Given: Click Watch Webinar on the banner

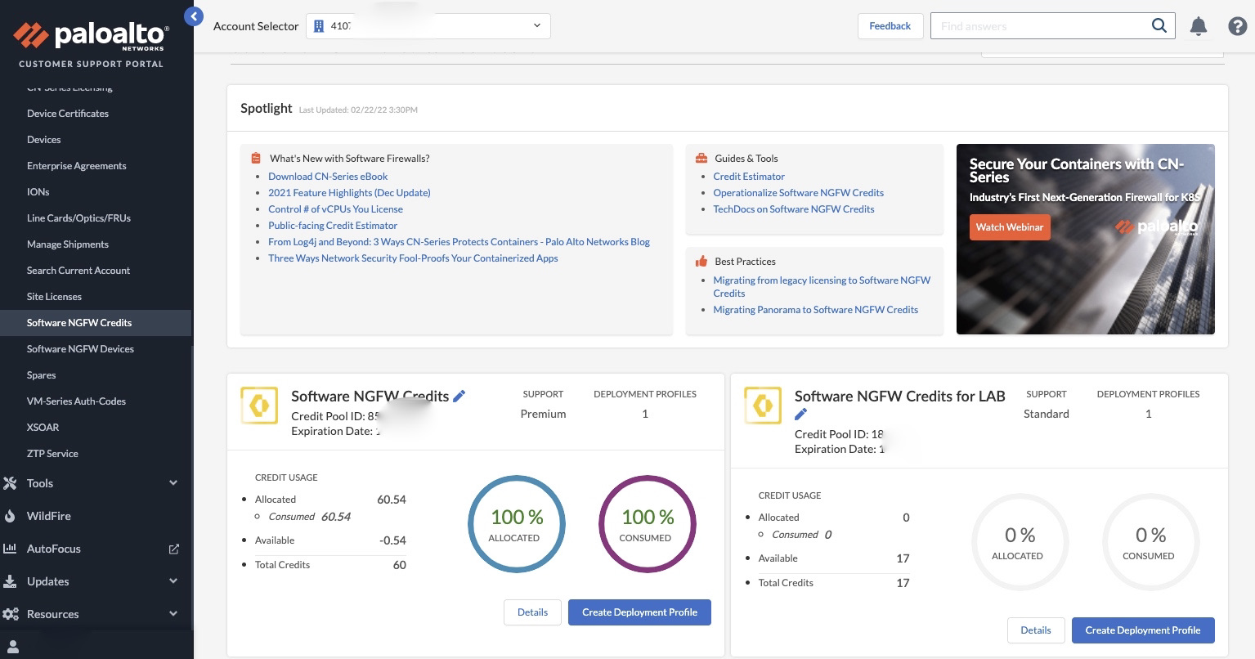Looking at the screenshot, I should tap(1009, 227).
